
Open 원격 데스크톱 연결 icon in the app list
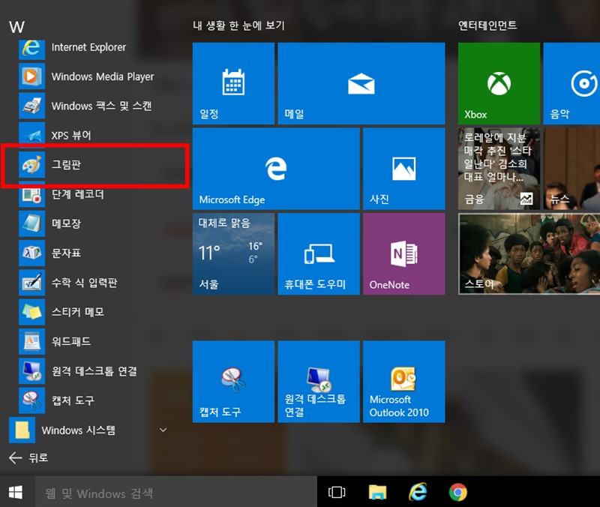coord(31,371)
